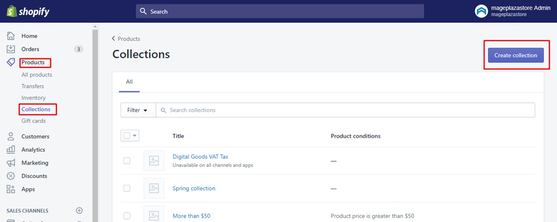Open the Spring collection link
Screen dimensions: 557x222
[194, 188]
